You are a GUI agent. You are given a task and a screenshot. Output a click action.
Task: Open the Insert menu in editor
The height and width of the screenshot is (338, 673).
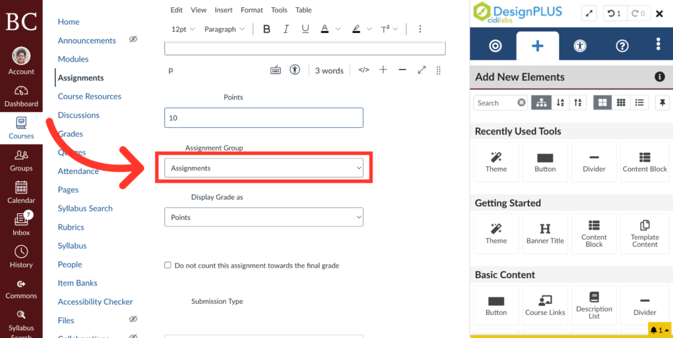tap(223, 10)
